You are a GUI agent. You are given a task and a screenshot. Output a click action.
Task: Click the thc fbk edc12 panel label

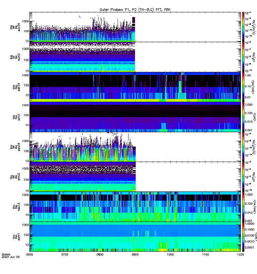point(16,207)
